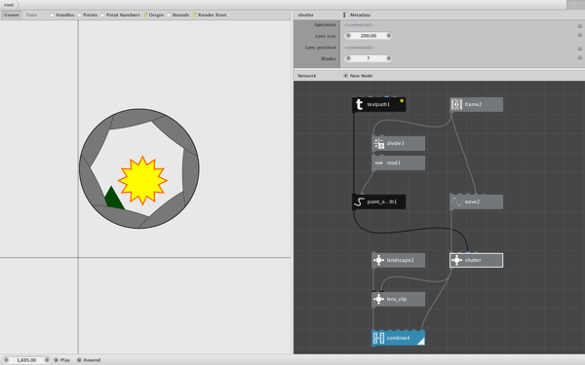Step frame number forward with right arrow
This screenshot has height=365, width=585.
coord(47,360)
